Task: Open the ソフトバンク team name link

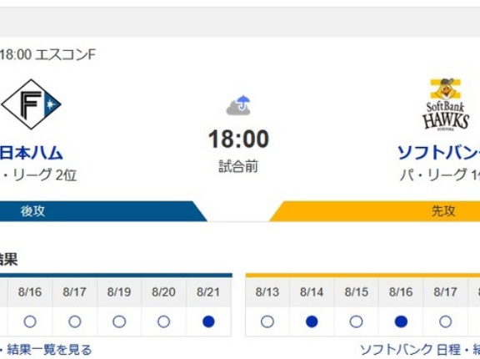Action: click(438, 153)
